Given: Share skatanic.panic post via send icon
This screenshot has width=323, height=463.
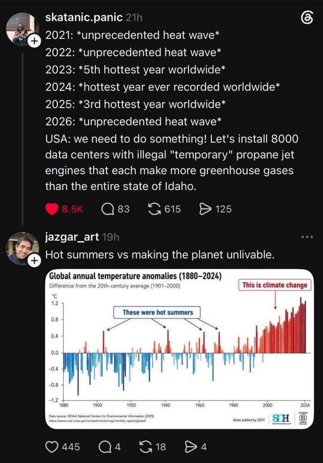Looking at the screenshot, I should coord(205,209).
